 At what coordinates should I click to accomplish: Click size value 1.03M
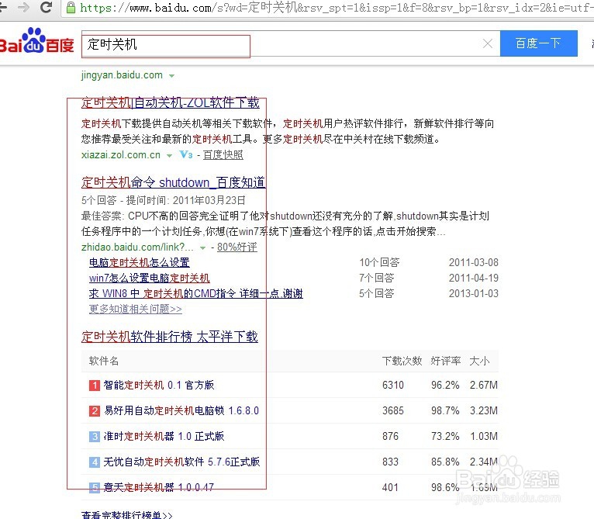[484, 436]
